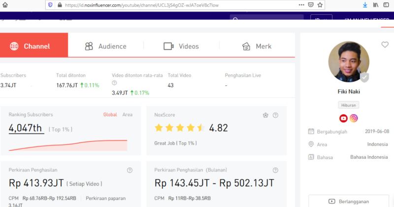
Task: Click the NoxScore help question icon
Action: pos(275,115)
